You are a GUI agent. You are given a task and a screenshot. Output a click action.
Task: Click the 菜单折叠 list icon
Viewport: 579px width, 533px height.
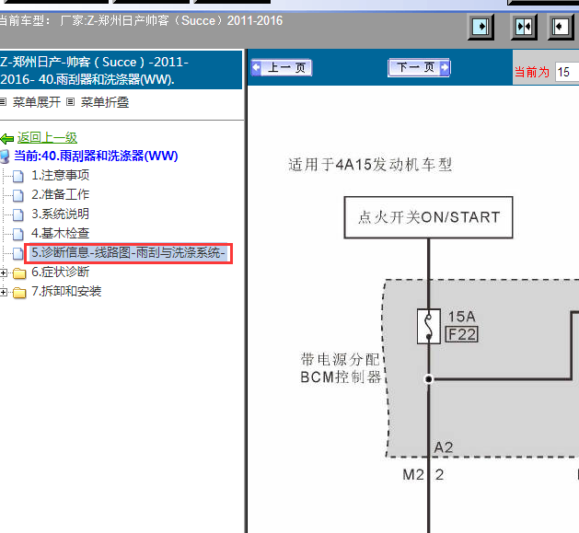coord(71,101)
